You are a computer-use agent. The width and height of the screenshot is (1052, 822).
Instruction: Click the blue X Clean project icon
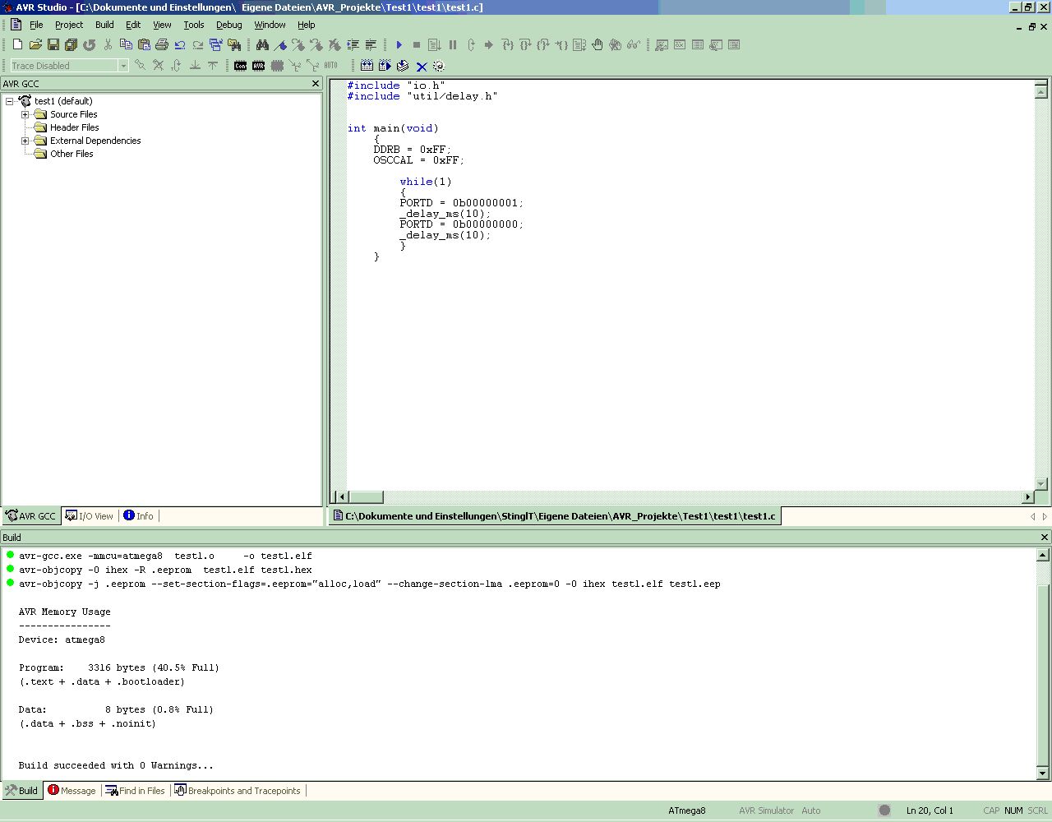(x=422, y=67)
